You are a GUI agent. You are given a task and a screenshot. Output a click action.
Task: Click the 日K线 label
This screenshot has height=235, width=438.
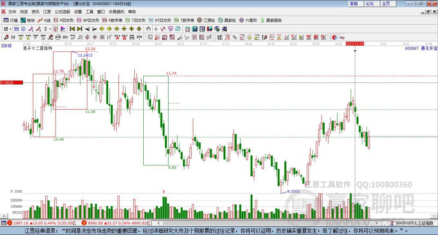pyautogui.click(x=6, y=46)
